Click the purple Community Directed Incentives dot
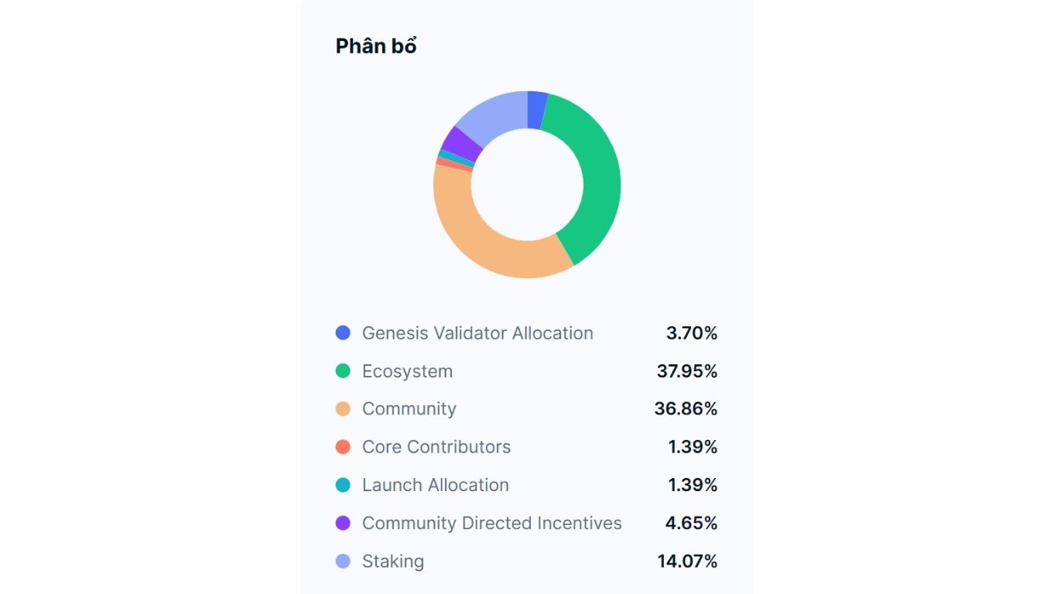This screenshot has width=1057, height=594. click(343, 523)
